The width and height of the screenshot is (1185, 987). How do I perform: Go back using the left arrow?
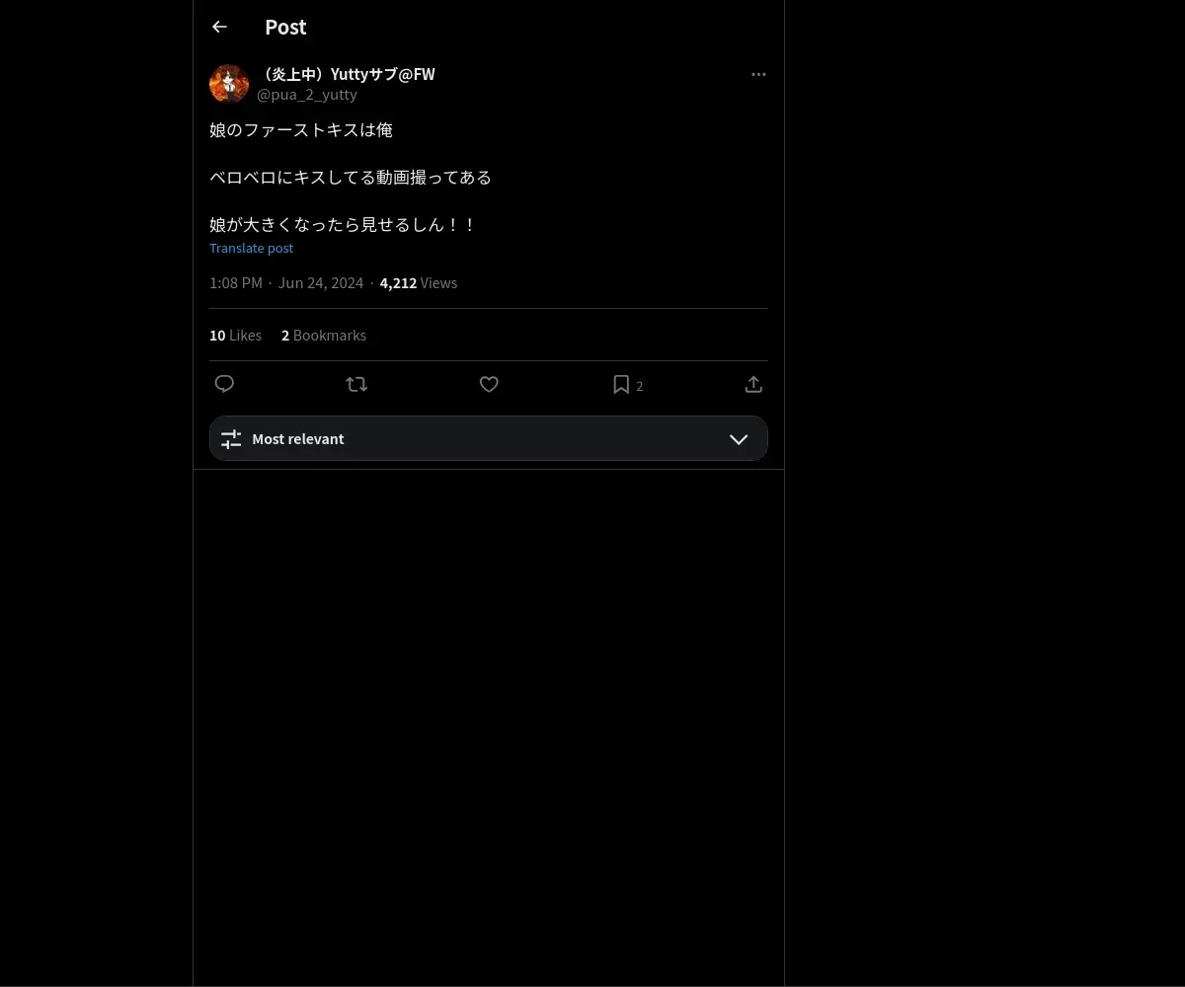[219, 27]
